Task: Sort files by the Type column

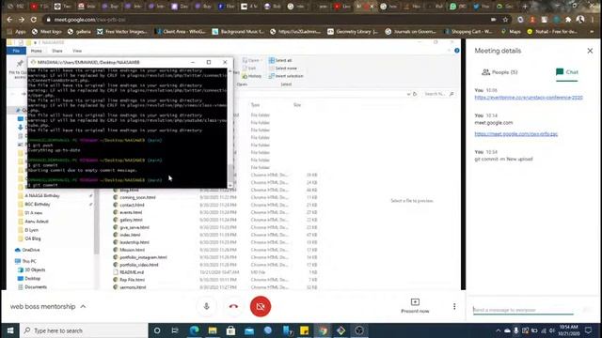Action: (255, 105)
